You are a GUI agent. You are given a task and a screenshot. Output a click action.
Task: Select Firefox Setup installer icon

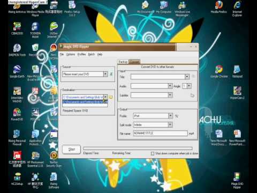point(72,9)
